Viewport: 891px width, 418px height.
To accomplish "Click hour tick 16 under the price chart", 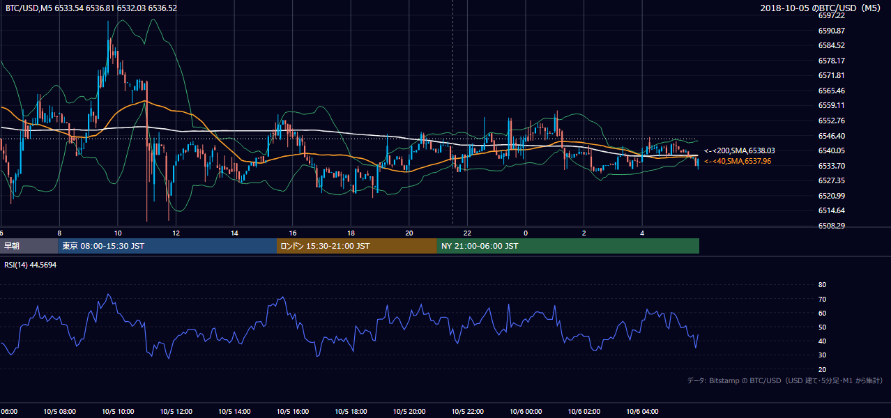I will coord(293,233).
